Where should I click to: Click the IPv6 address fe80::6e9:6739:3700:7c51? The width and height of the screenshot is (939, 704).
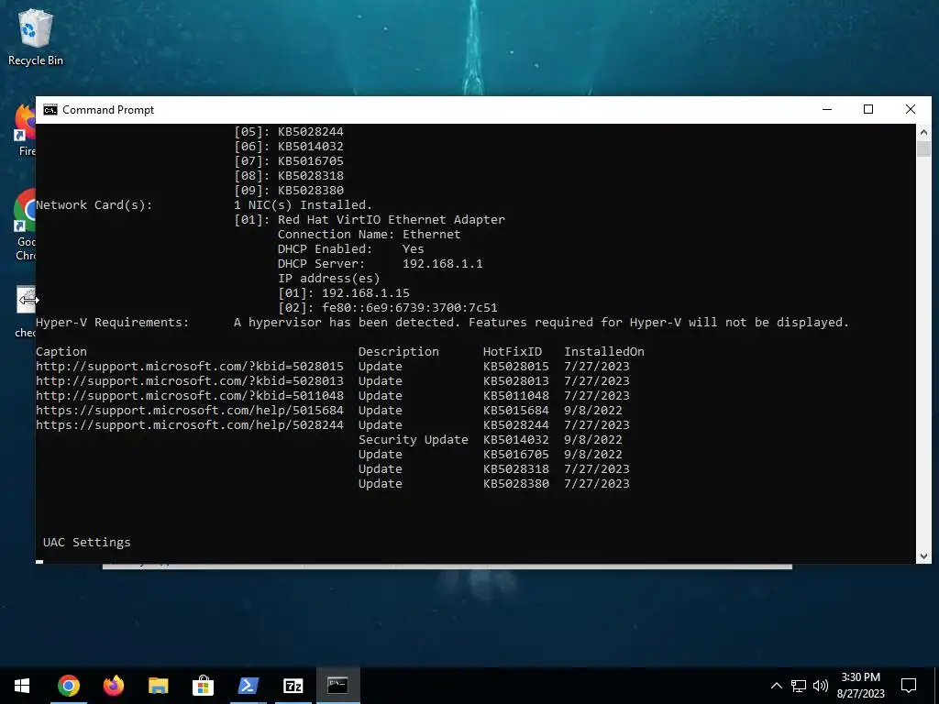(x=410, y=308)
